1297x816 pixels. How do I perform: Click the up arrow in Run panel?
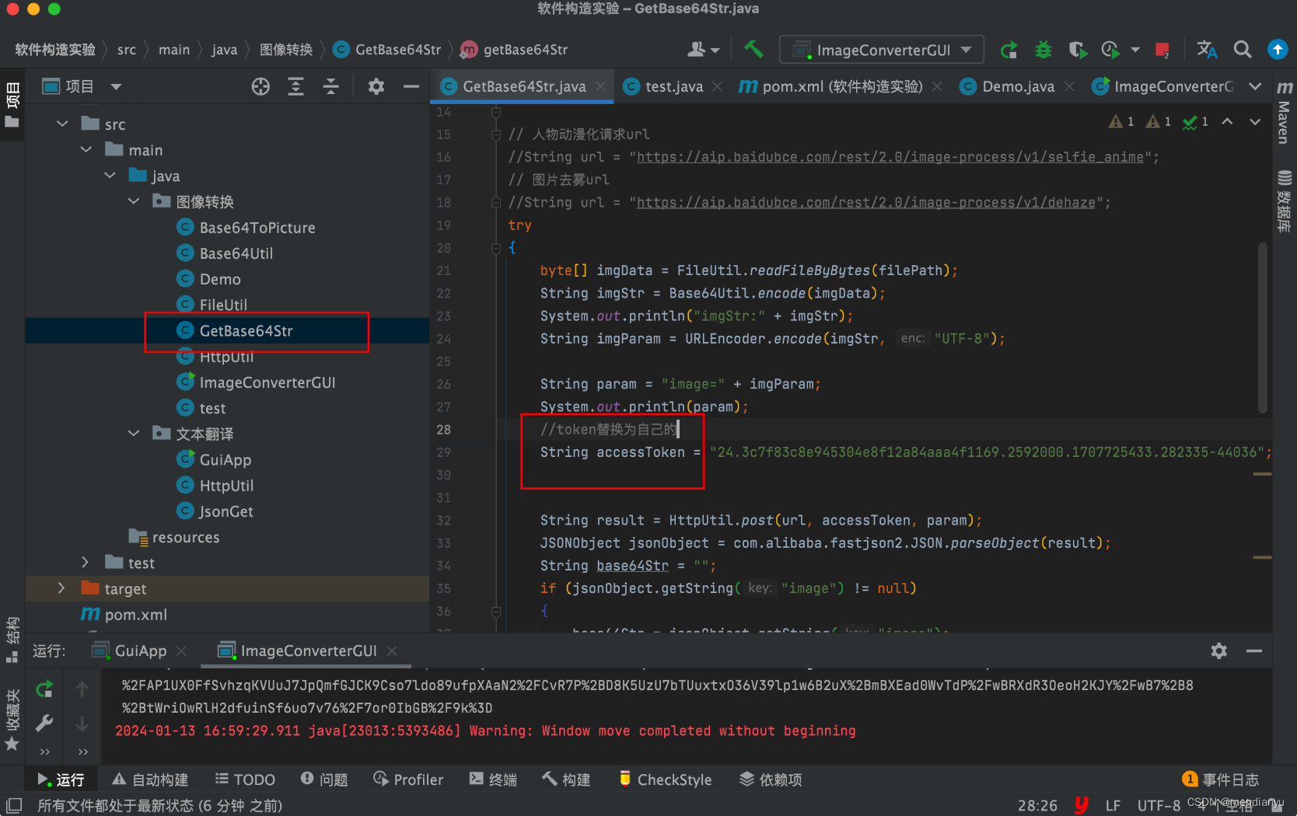tap(82, 689)
